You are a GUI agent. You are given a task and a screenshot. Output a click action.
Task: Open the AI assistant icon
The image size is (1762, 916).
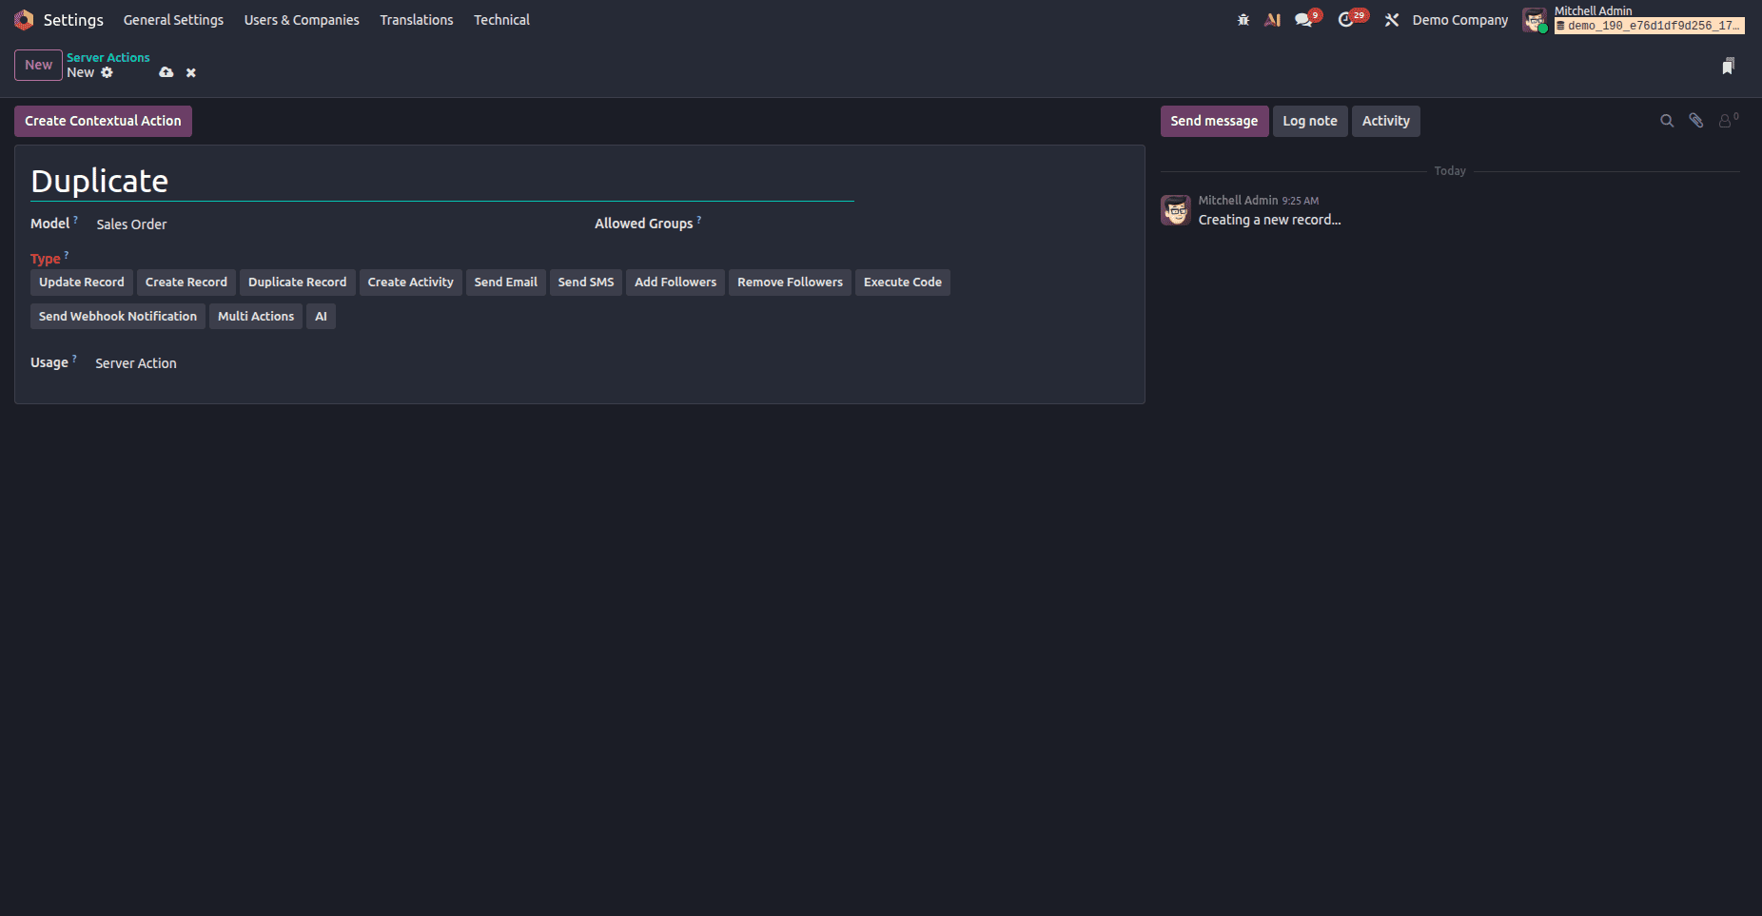click(x=1273, y=19)
